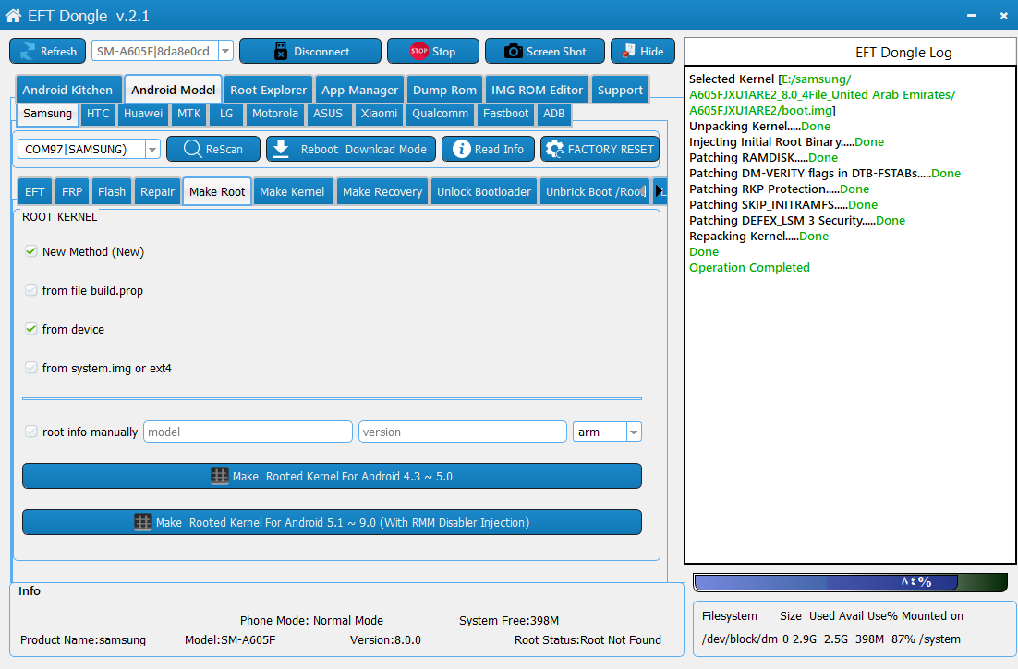Open App Manager tab
This screenshot has width=1018, height=669.
[x=359, y=90]
